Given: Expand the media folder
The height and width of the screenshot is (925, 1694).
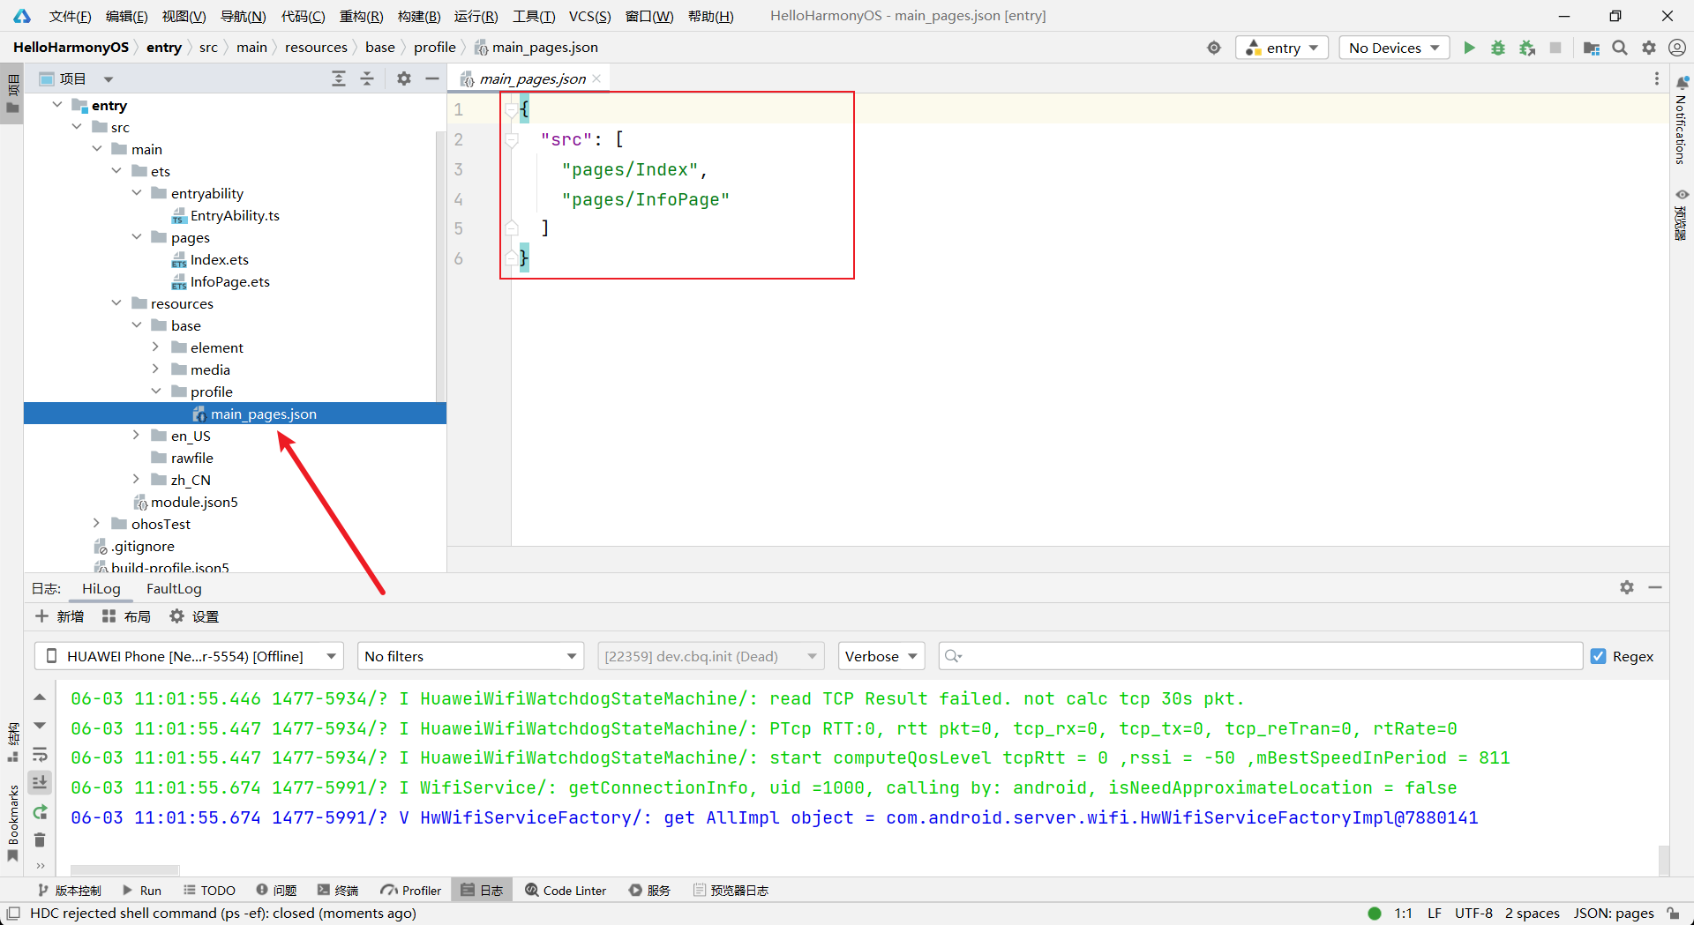Looking at the screenshot, I should point(156,369).
